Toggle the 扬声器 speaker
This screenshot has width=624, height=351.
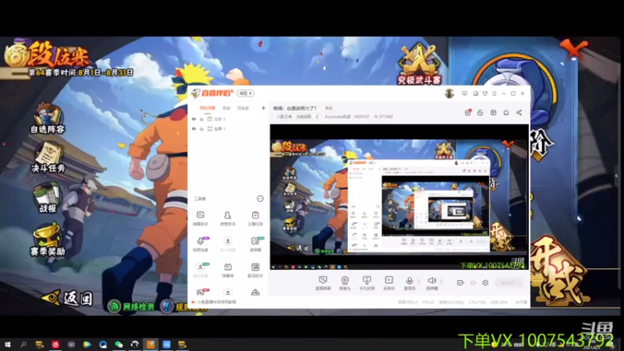pos(432,283)
